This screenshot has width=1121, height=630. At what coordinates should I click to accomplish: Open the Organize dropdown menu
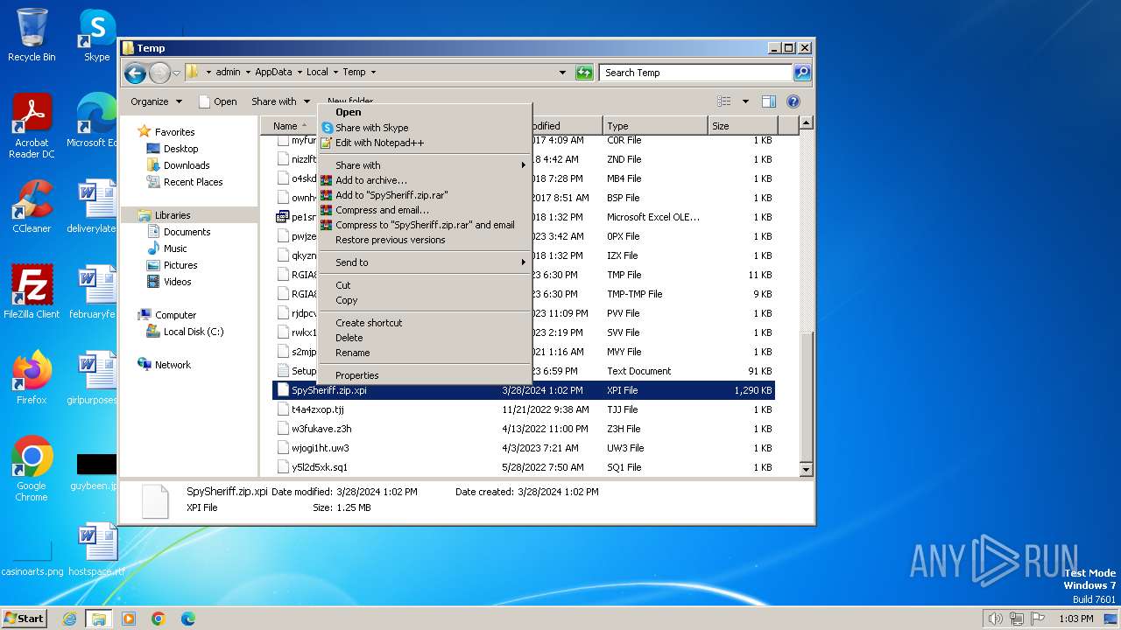(156, 101)
